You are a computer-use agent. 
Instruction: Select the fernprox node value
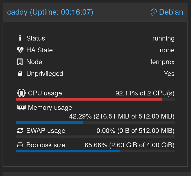pos(162,62)
